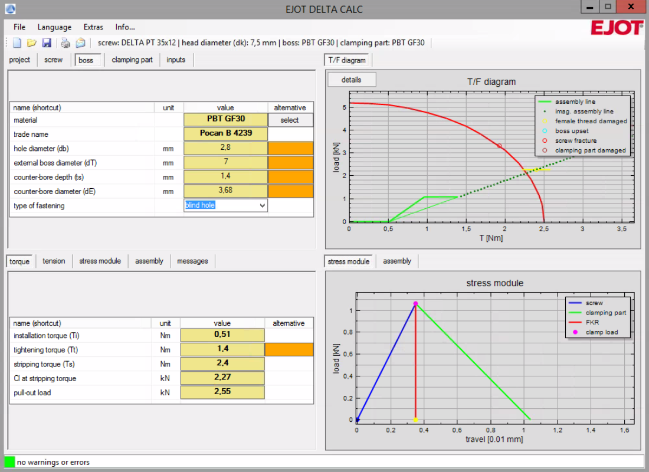Click the PBT GF30 material value cell

225,119
